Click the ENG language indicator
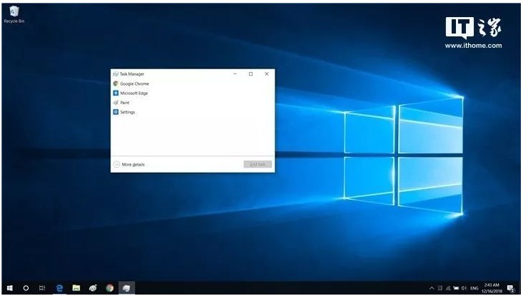This screenshot has width=523, height=296. pyautogui.click(x=474, y=288)
